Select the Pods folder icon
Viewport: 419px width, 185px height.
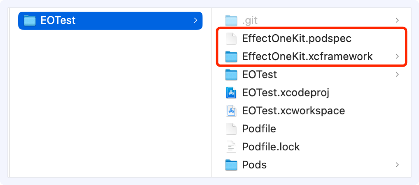point(231,165)
